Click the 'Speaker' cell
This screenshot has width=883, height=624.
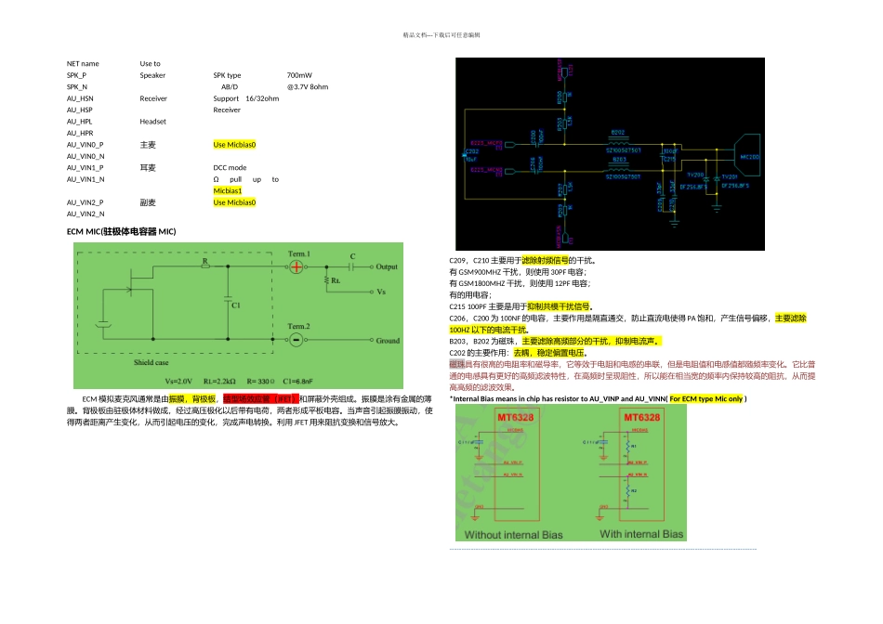click(152, 75)
